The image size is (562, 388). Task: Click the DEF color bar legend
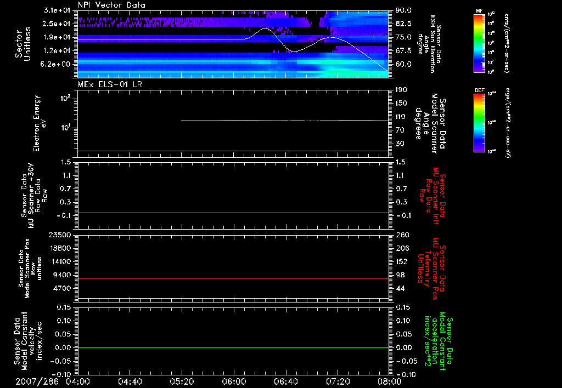click(480, 123)
